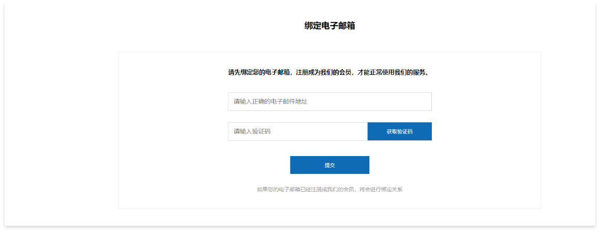Click the email address input field

click(x=329, y=102)
